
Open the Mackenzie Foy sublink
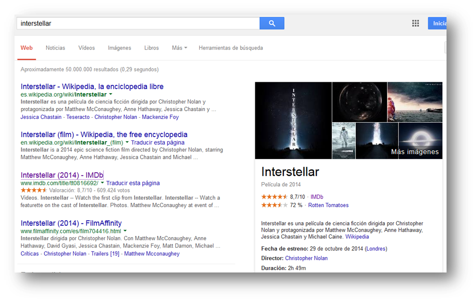(x=160, y=117)
